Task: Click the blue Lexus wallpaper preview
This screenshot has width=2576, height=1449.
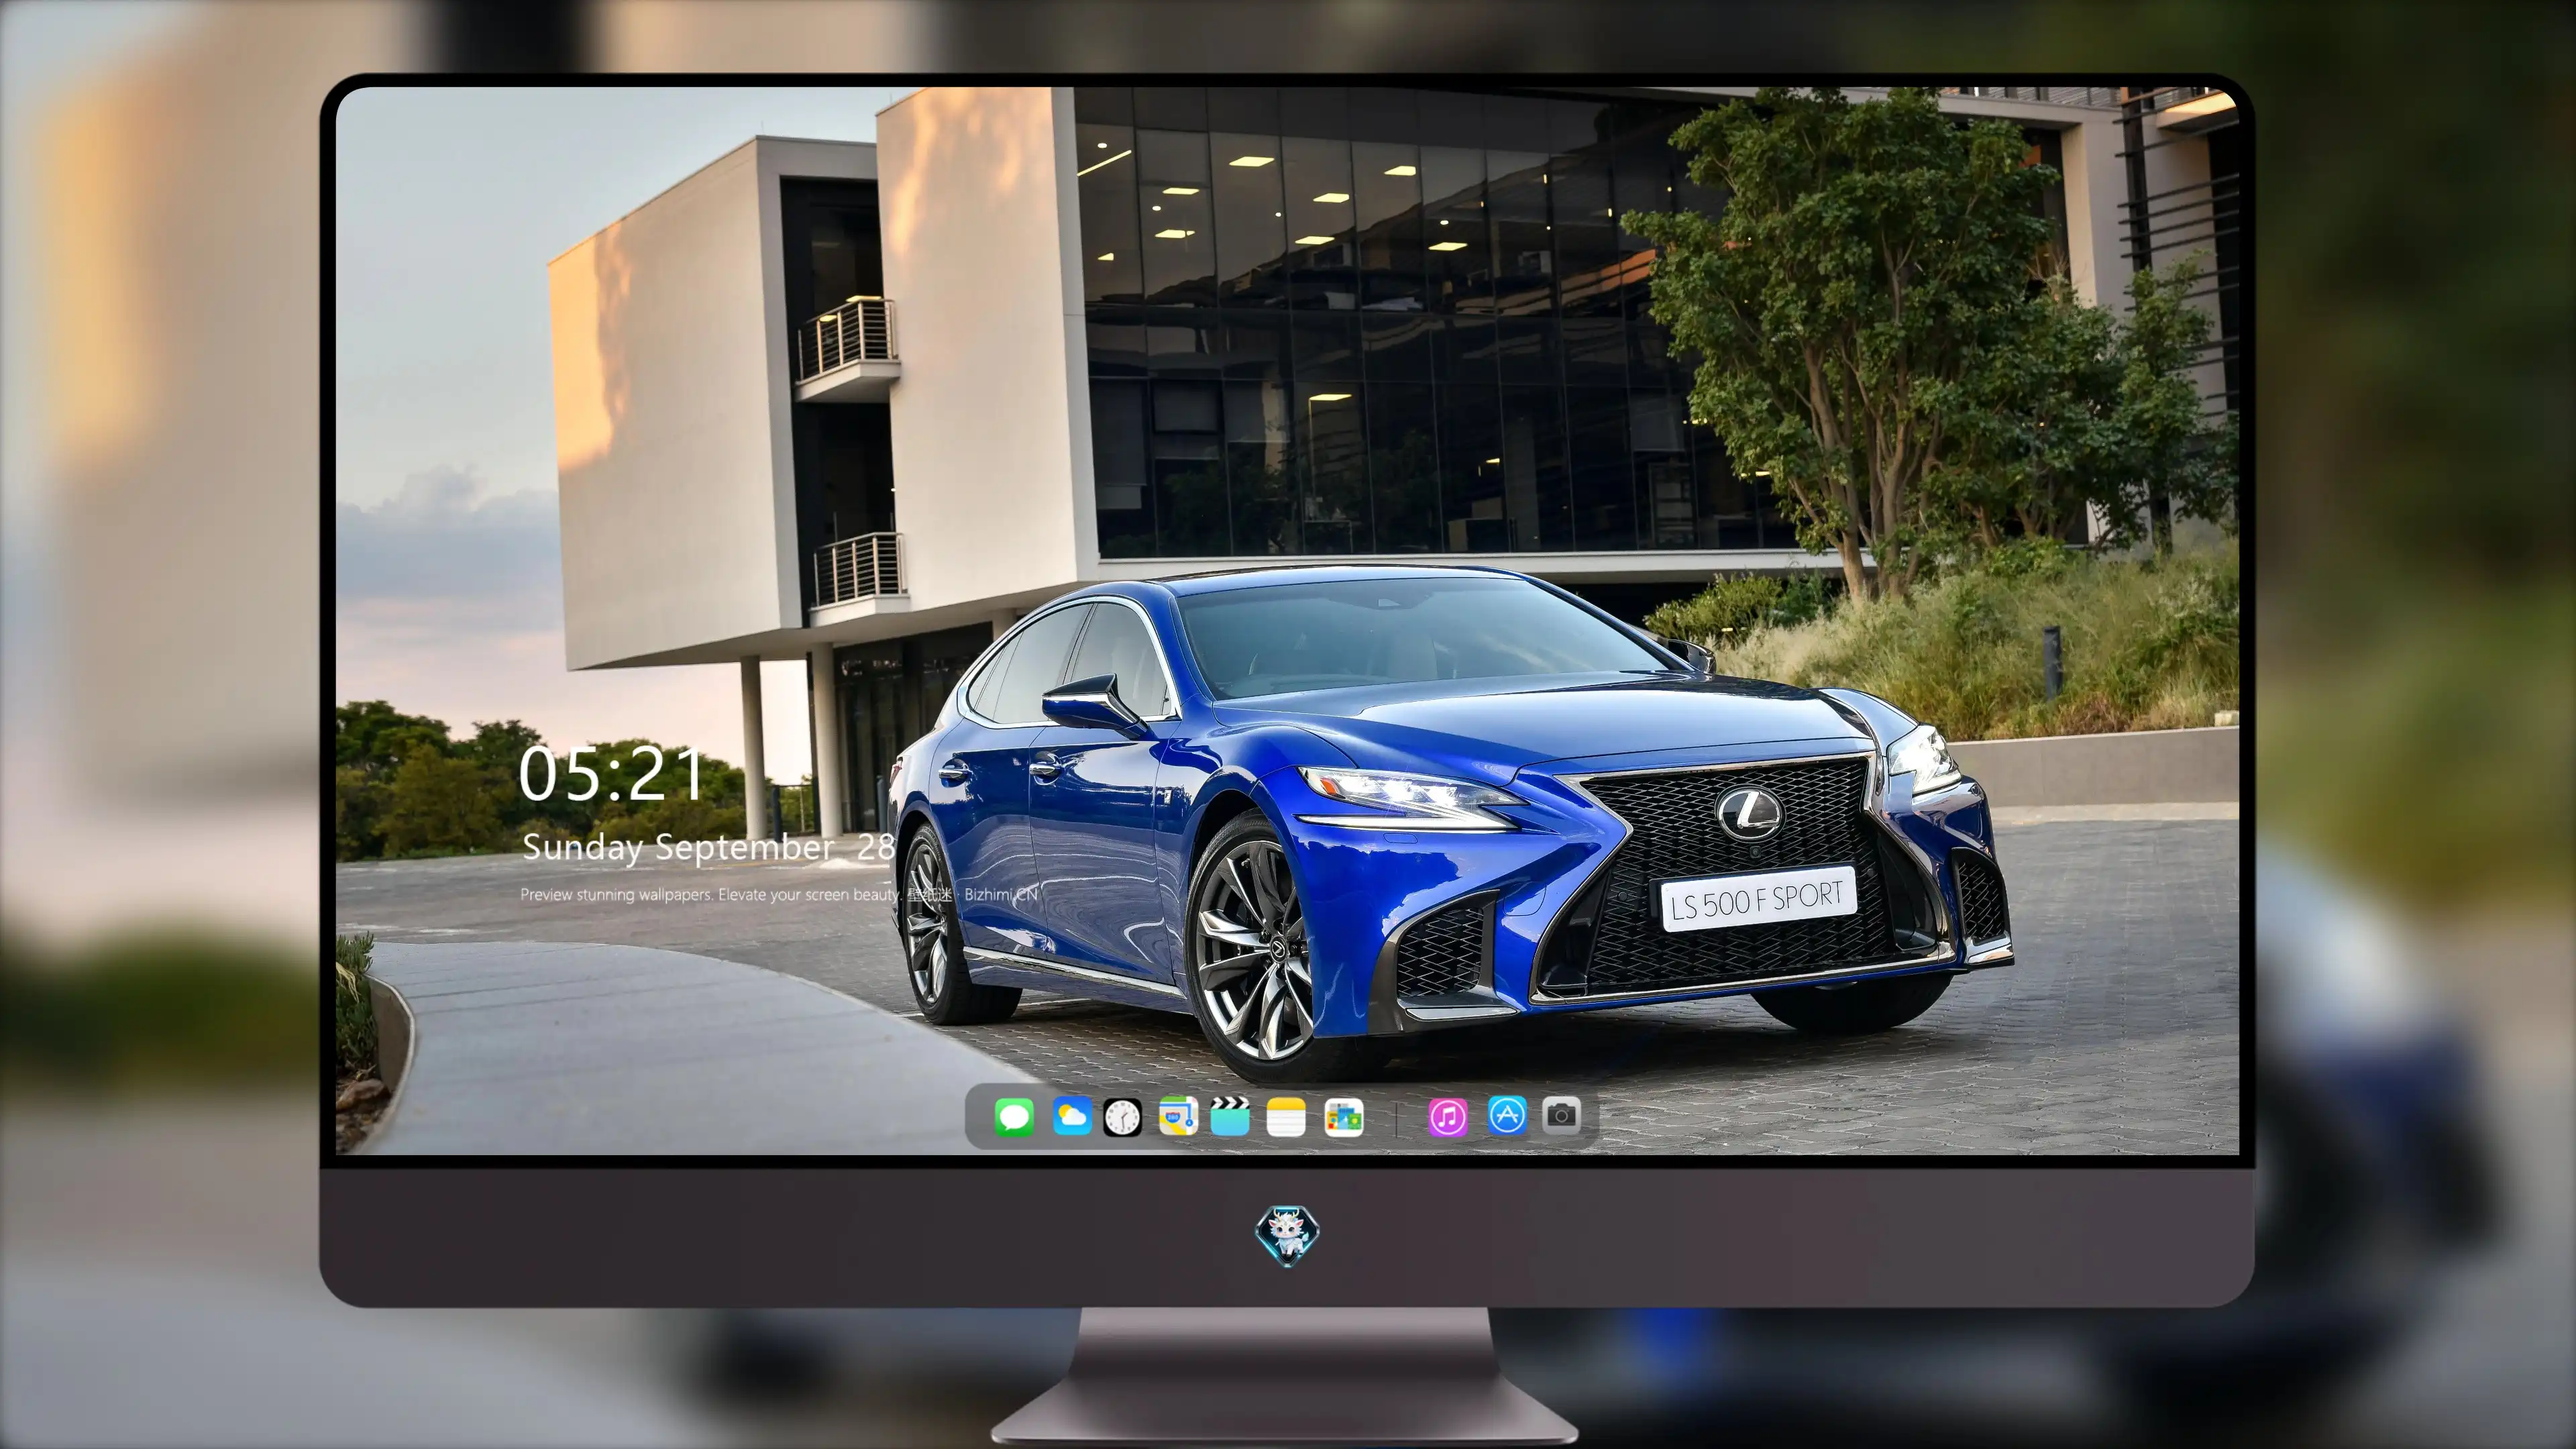Action: tap(1287, 620)
